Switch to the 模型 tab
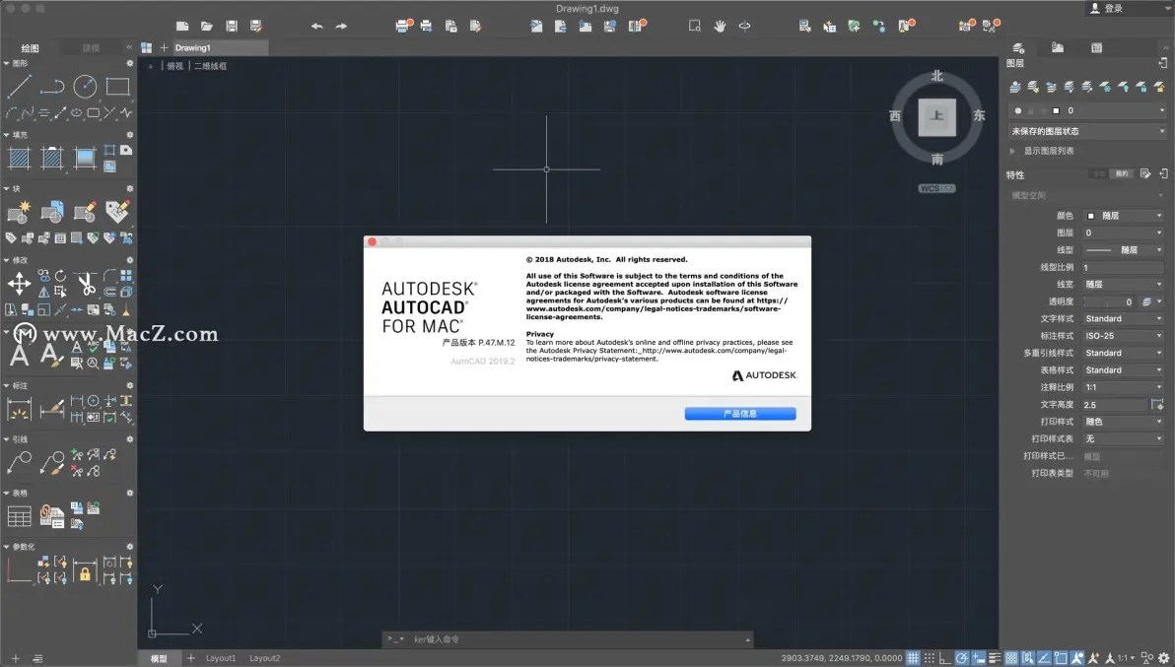Screen dimensions: 1175x667 159,658
